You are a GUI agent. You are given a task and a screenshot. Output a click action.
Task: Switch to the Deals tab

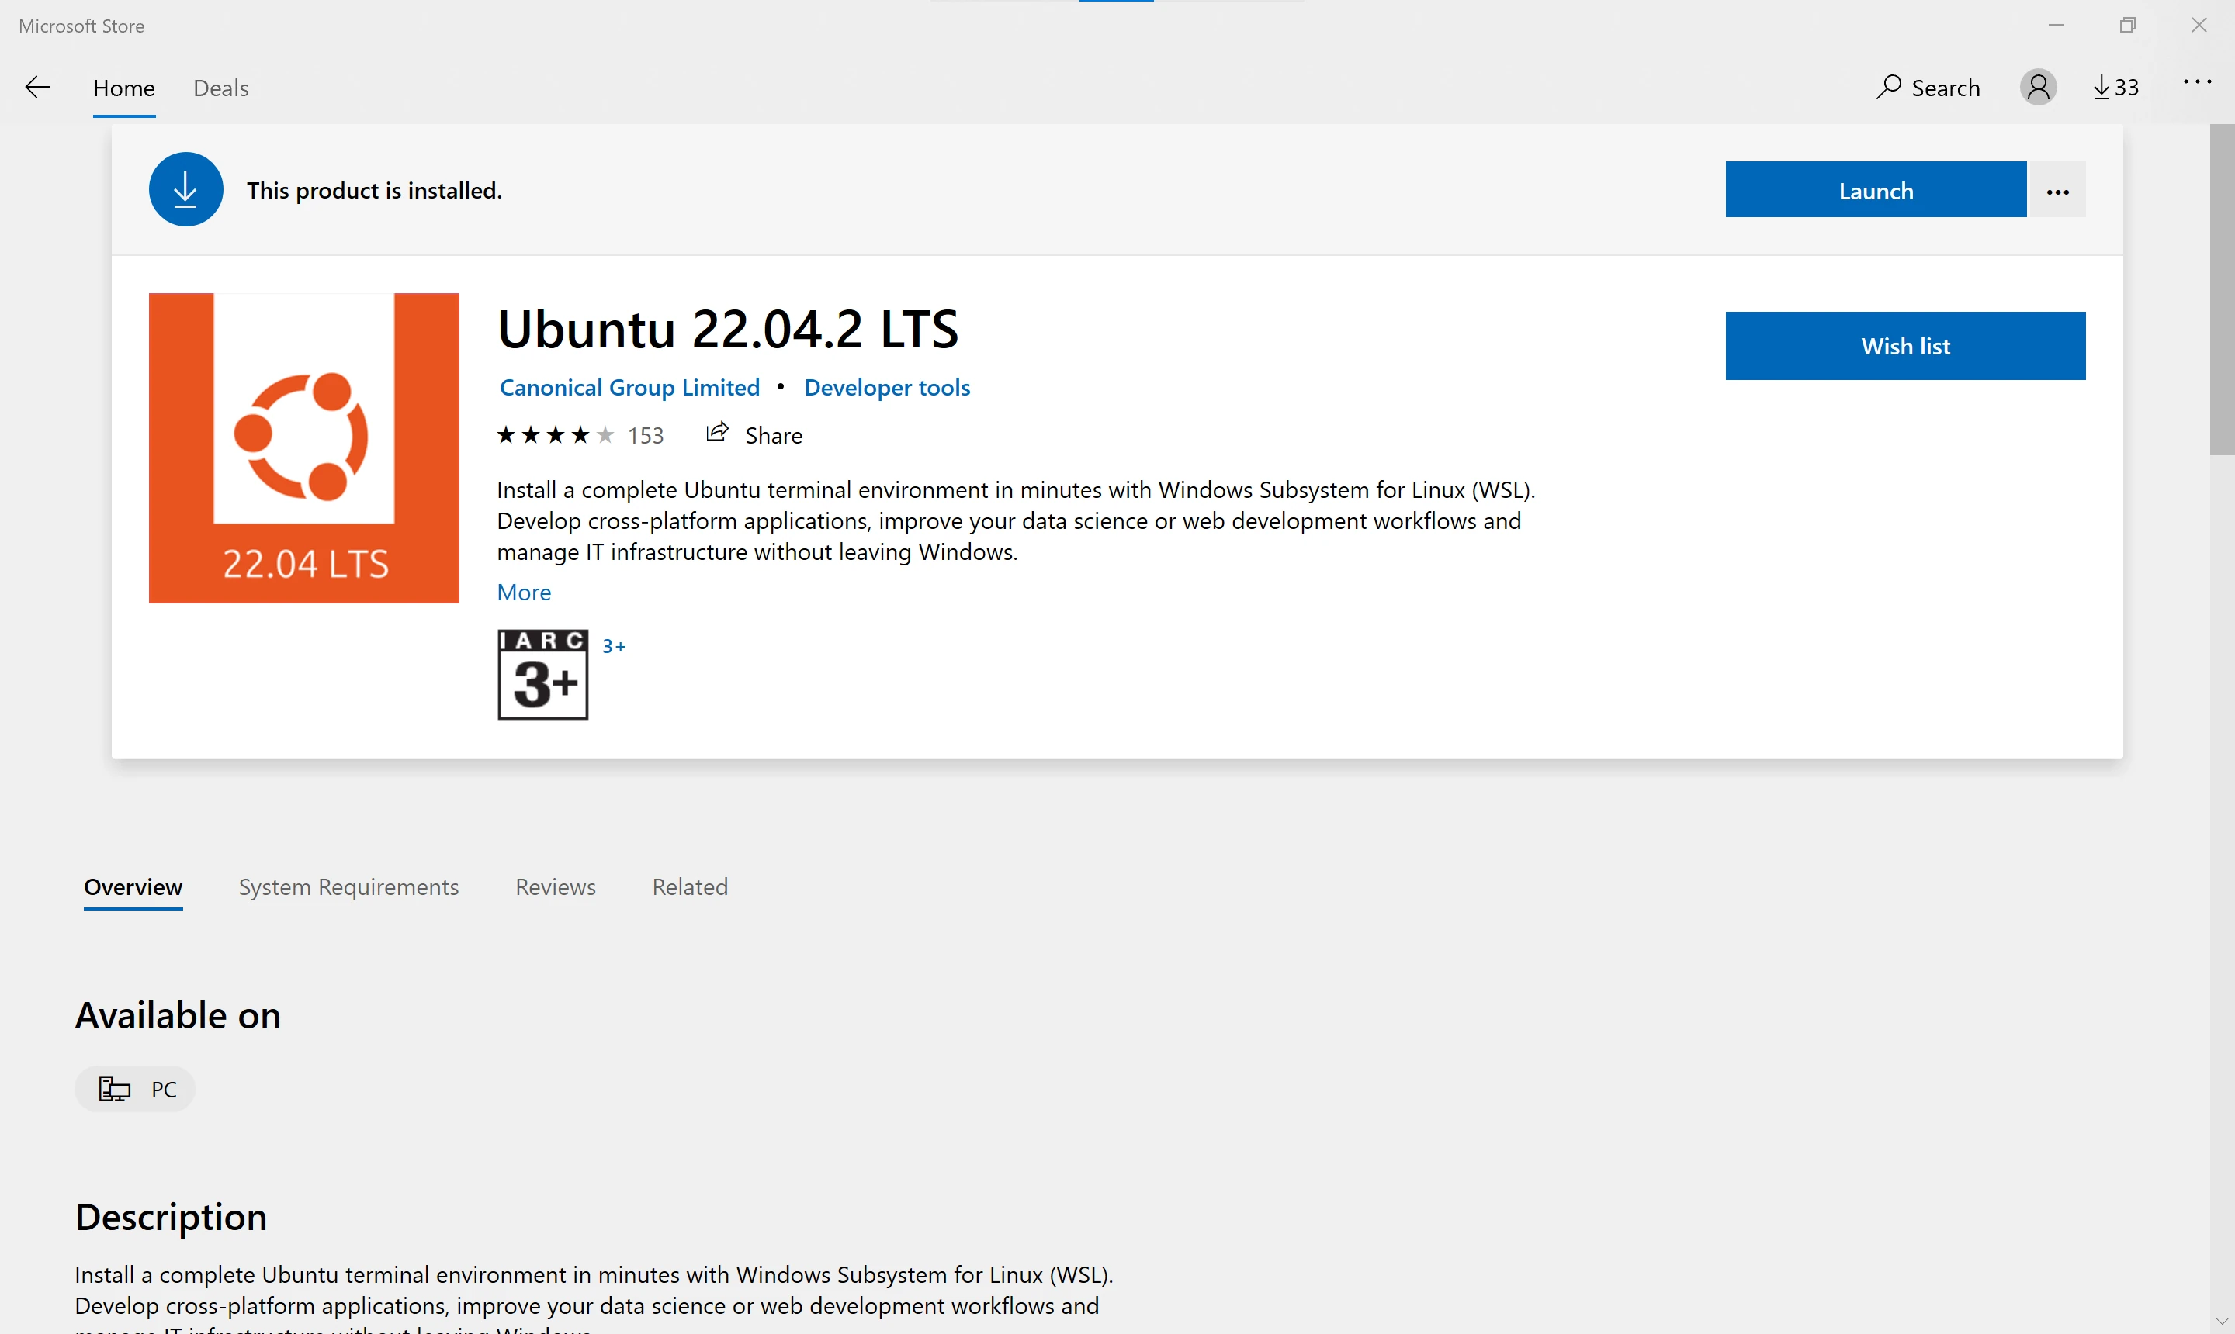(x=221, y=88)
